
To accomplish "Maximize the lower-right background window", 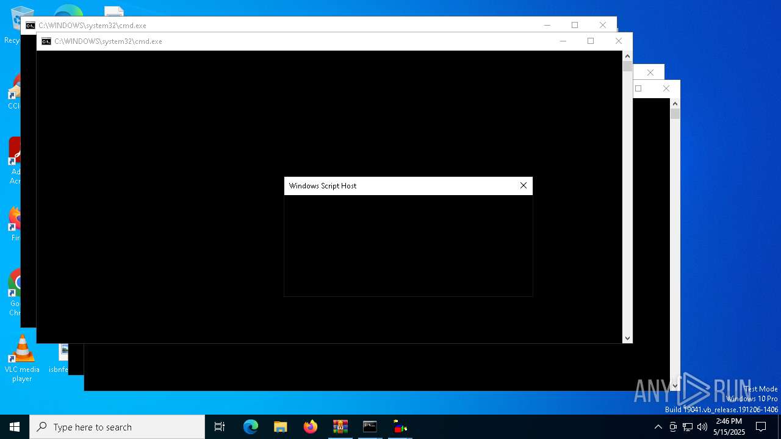I will click(638, 88).
